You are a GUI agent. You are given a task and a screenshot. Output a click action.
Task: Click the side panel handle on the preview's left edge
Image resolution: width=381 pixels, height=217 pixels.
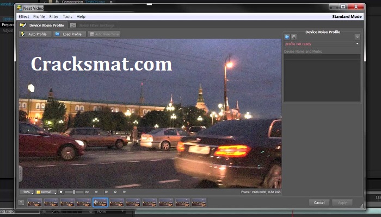(21, 174)
